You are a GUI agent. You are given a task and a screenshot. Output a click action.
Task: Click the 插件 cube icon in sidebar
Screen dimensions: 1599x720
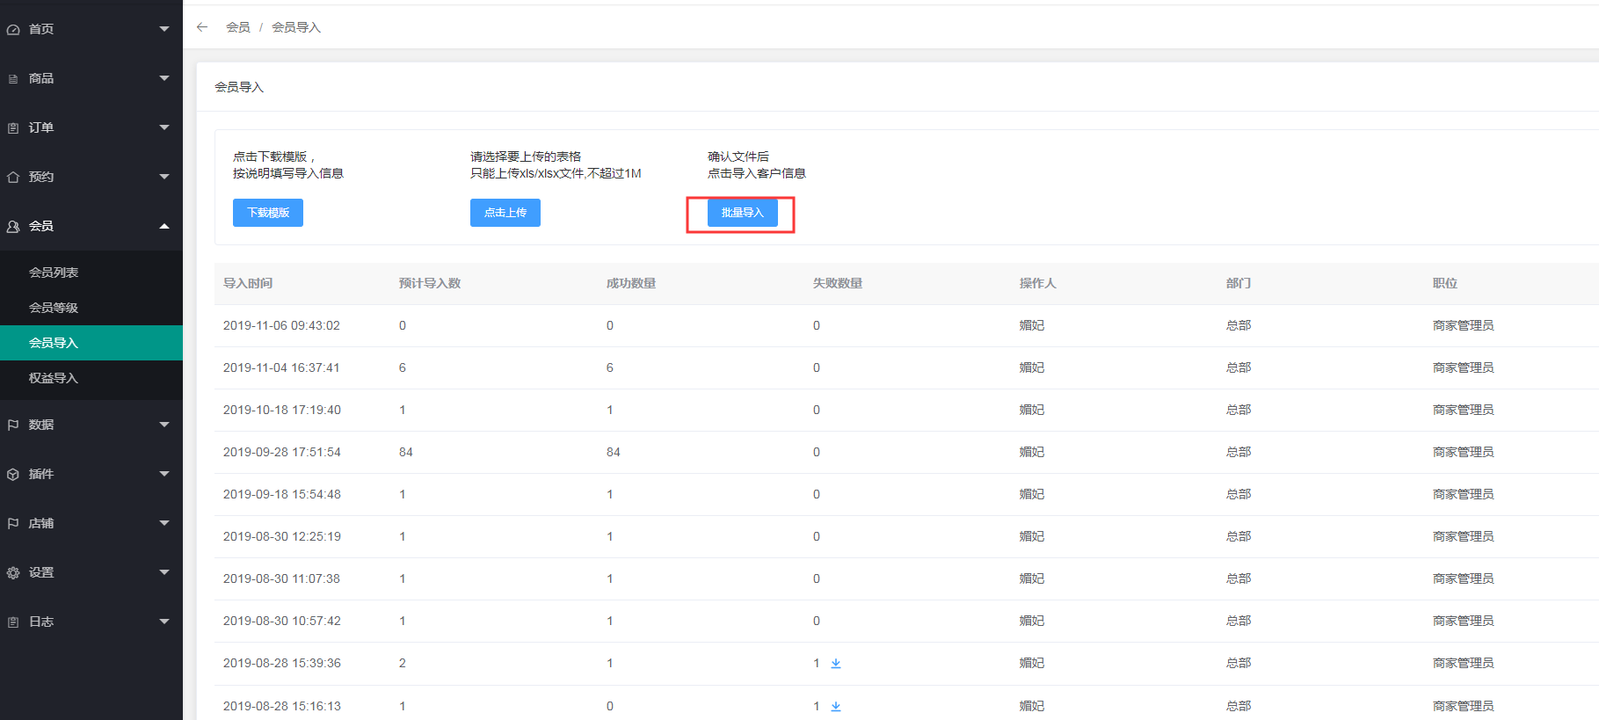pyautogui.click(x=13, y=475)
